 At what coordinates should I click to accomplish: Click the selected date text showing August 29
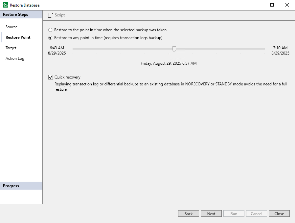pyautogui.click(x=168, y=63)
